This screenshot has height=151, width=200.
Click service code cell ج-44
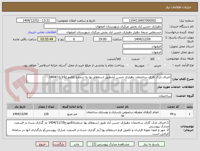coord(173,114)
